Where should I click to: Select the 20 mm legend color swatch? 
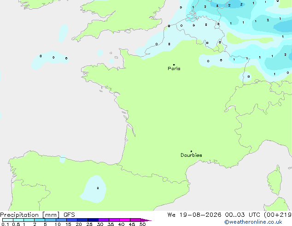[x=82, y=220]
